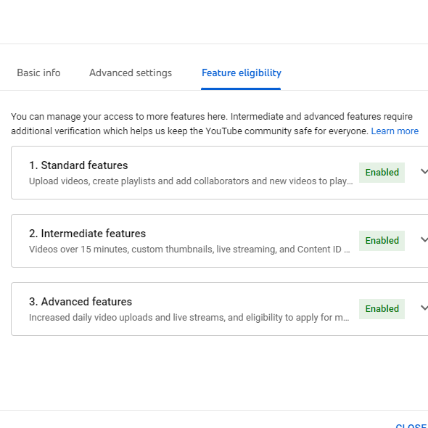The height and width of the screenshot is (428, 428).
Task: Follow the Learn more link
Action: tap(395, 131)
